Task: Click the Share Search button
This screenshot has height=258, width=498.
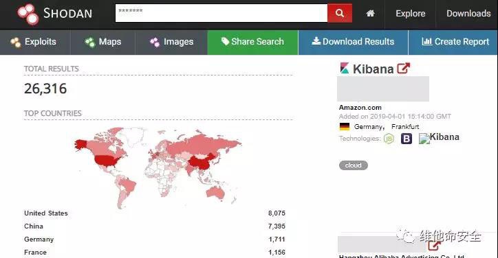Action: [253, 42]
